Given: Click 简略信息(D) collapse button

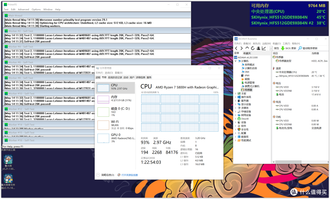Looking at the screenshot, I should 105,175.
